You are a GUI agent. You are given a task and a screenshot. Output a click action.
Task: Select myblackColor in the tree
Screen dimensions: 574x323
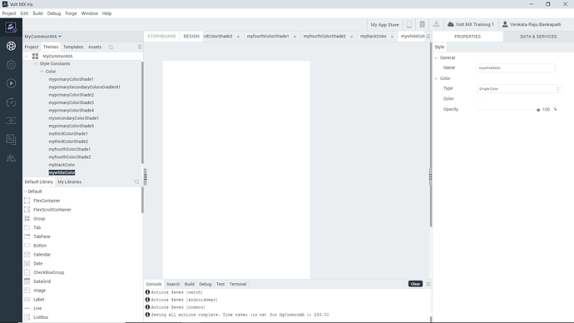[62, 165]
